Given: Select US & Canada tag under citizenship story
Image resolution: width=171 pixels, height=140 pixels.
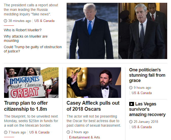Looking at the screenshot, I should pos(39,132).
